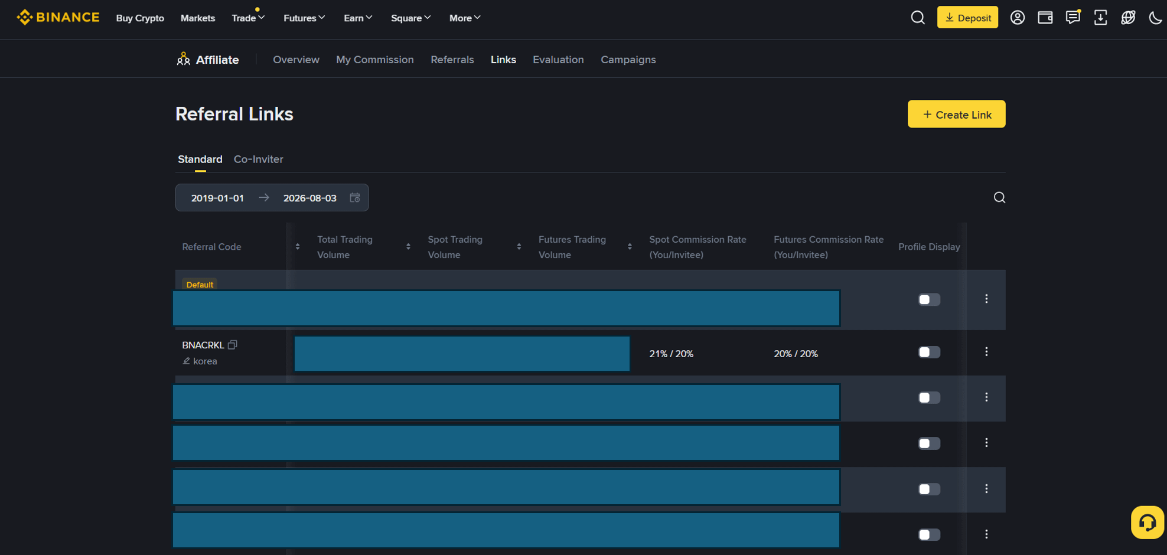Click the search icon above the referral table
The height and width of the screenshot is (555, 1167).
(999, 198)
